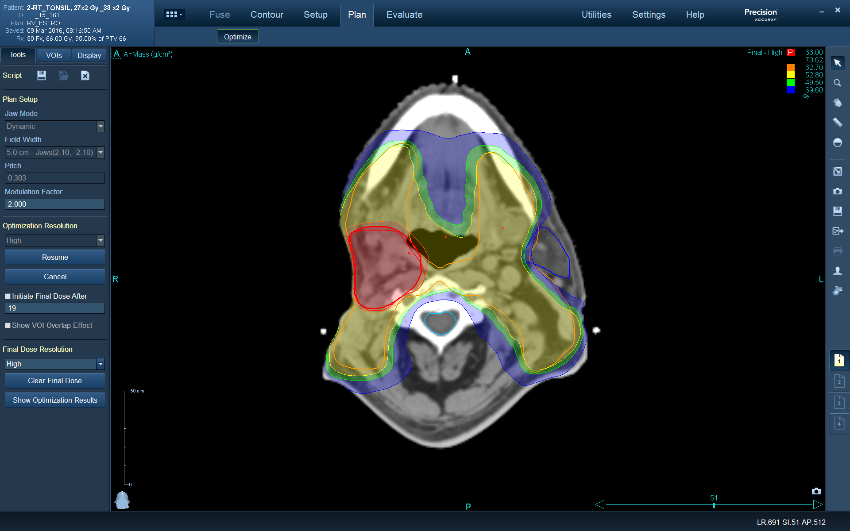Enable Show VOI Overlap Effect checkbox

(x=8, y=326)
